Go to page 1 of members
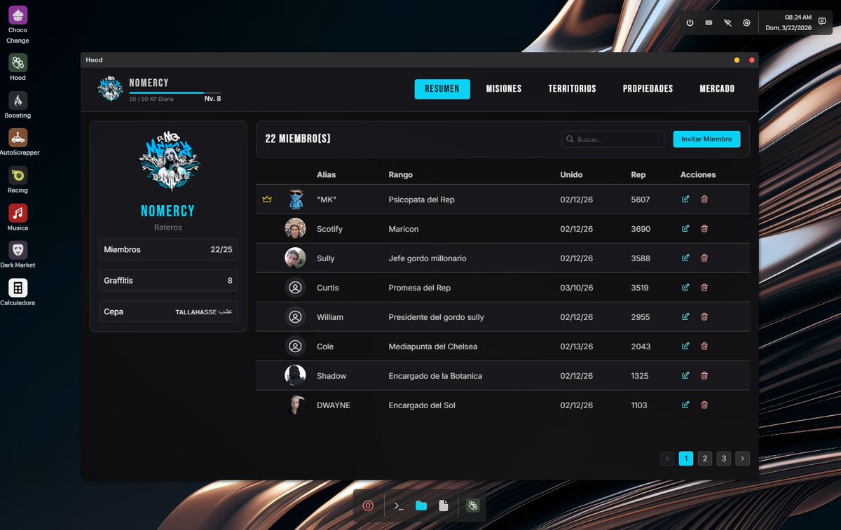The width and height of the screenshot is (841, 530). [x=686, y=459]
